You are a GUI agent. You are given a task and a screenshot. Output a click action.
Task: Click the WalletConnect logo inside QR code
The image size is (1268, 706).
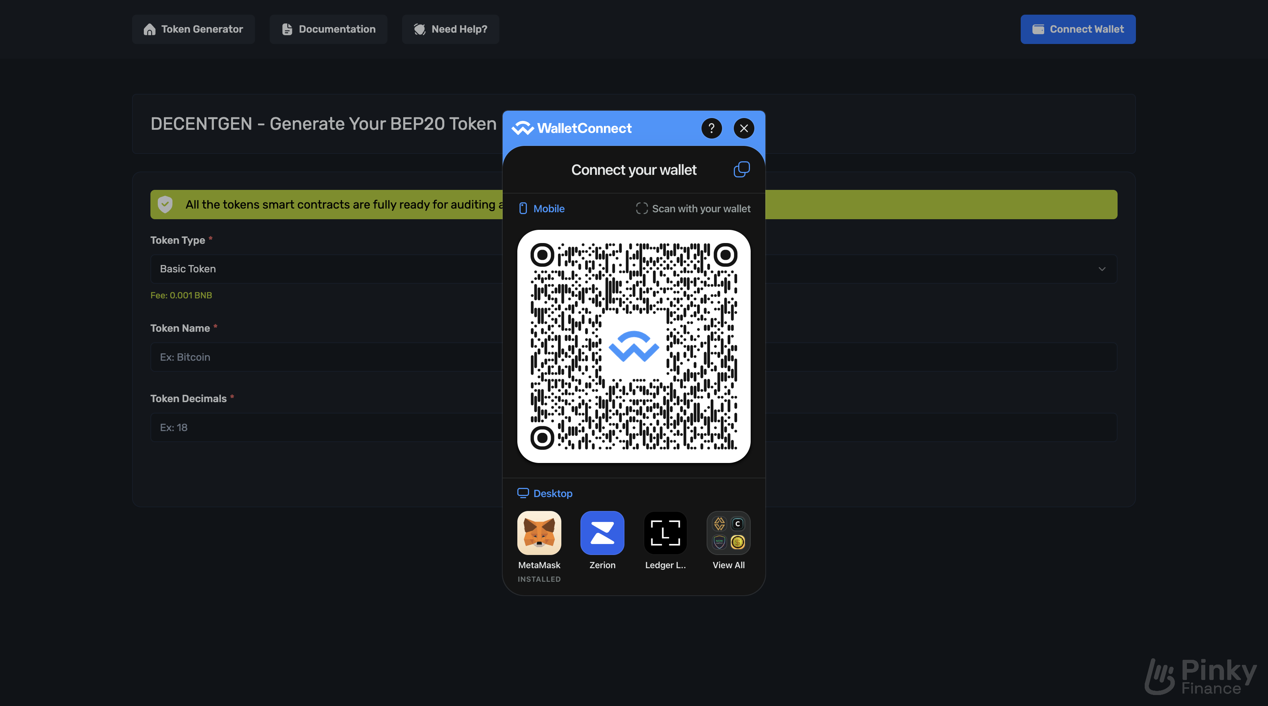634,346
